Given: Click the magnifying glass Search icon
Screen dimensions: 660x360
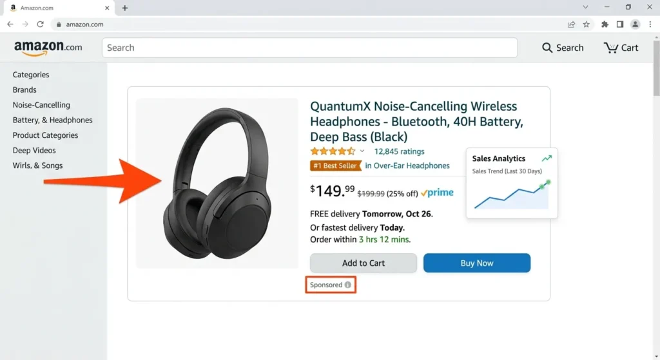Looking at the screenshot, I should point(547,48).
